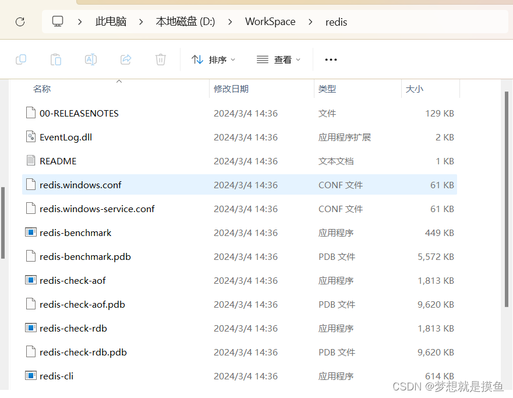Click the redis breadcrumb
The image size is (513, 398).
click(336, 22)
